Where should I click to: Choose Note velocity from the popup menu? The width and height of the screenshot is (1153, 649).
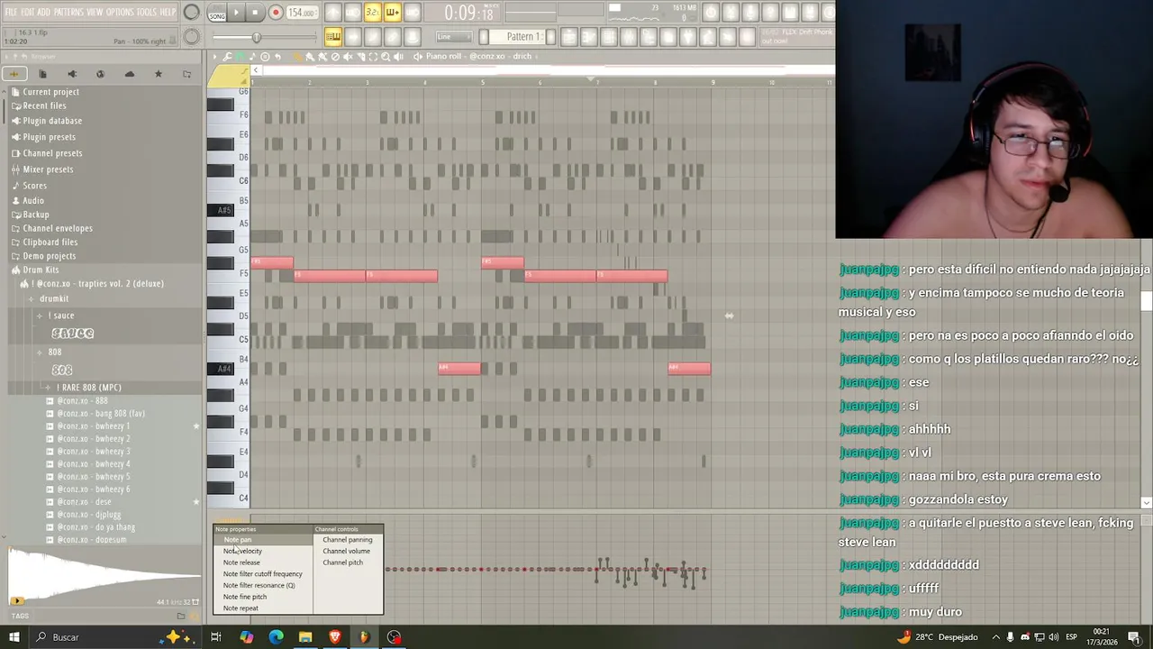(242, 551)
